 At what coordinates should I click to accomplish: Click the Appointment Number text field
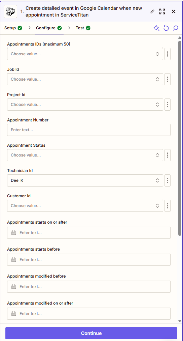click(x=89, y=130)
